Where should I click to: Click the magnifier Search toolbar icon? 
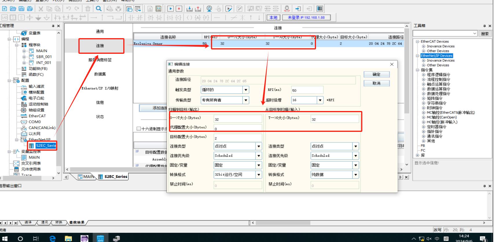tap(98, 9)
